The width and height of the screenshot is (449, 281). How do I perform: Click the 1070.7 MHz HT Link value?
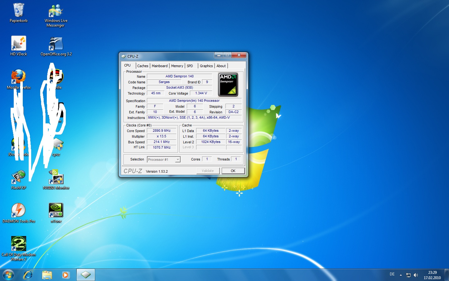162,147
